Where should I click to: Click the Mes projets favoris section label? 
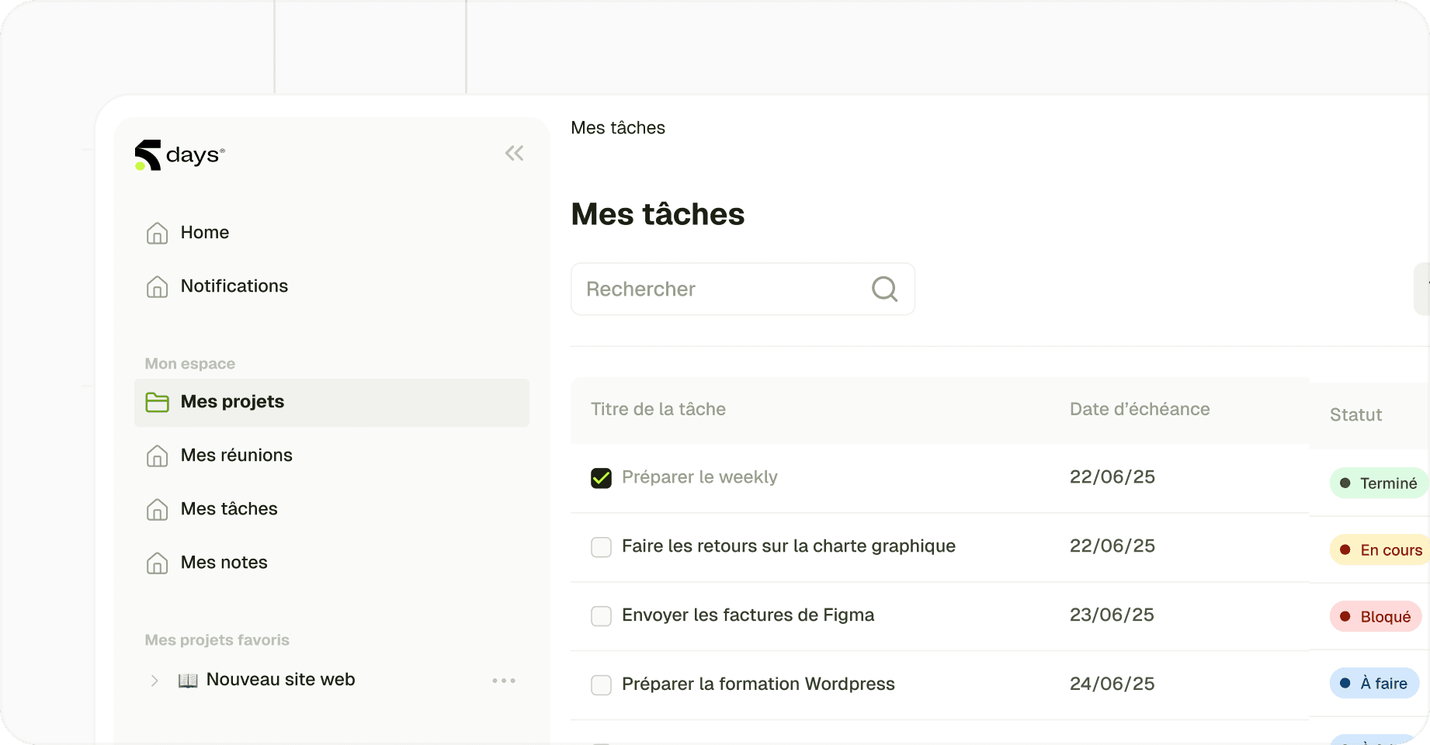(x=217, y=640)
